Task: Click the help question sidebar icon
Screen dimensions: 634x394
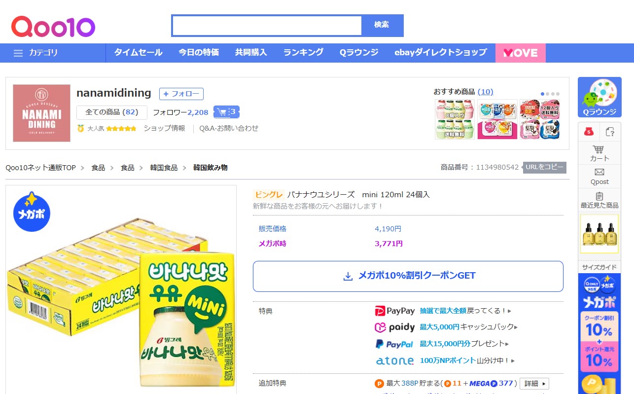Action: (610, 131)
